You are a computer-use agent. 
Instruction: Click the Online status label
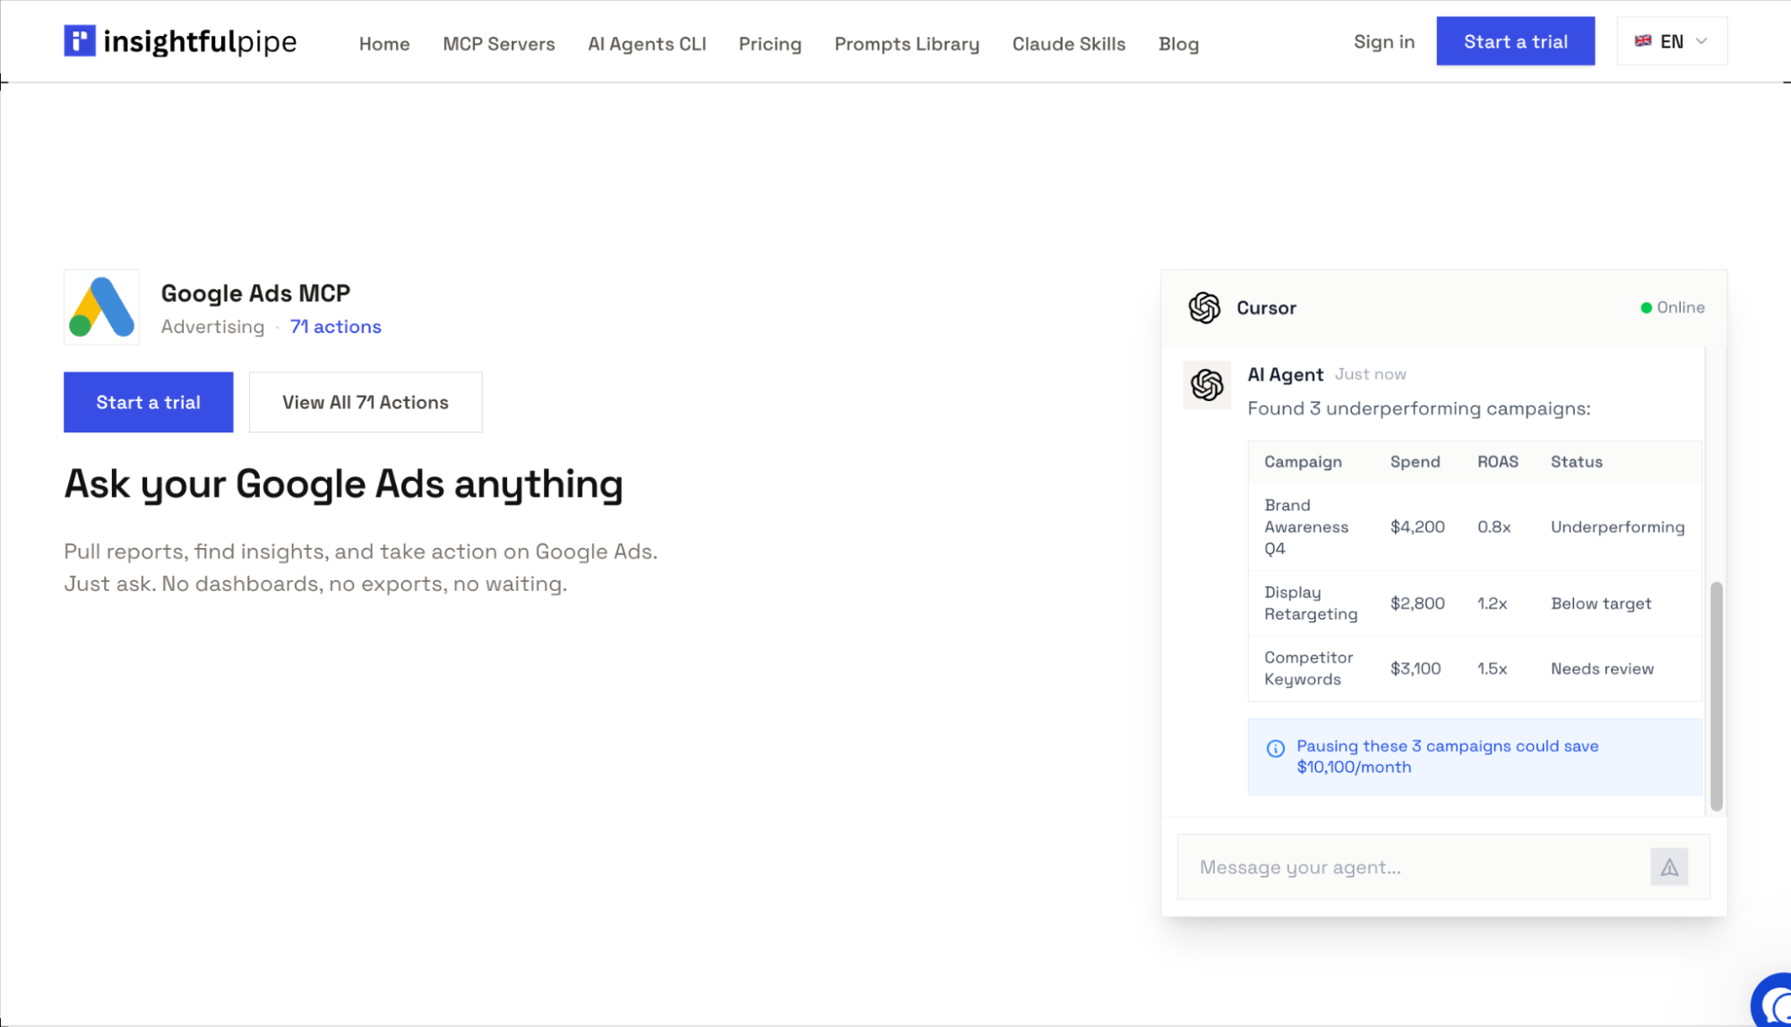point(1680,308)
